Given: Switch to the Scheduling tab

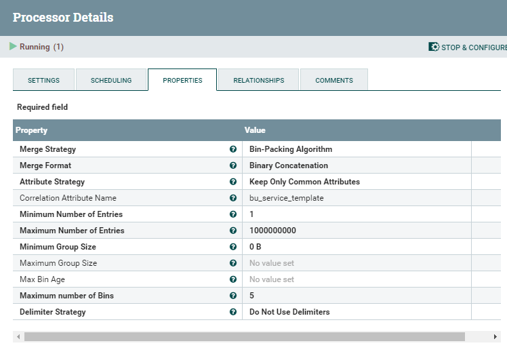Looking at the screenshot, I should point(111,80).
